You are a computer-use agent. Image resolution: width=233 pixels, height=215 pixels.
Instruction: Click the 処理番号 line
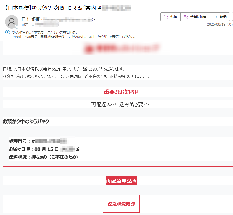(38, 141)
